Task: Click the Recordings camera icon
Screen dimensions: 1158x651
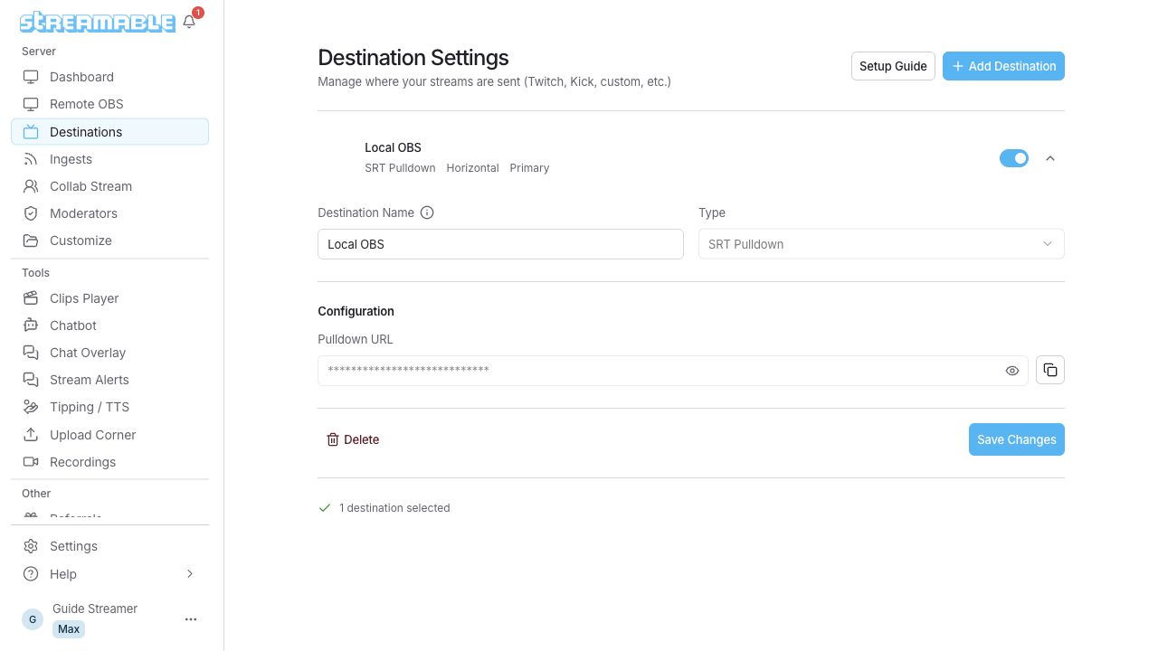Action: (31, 462)
